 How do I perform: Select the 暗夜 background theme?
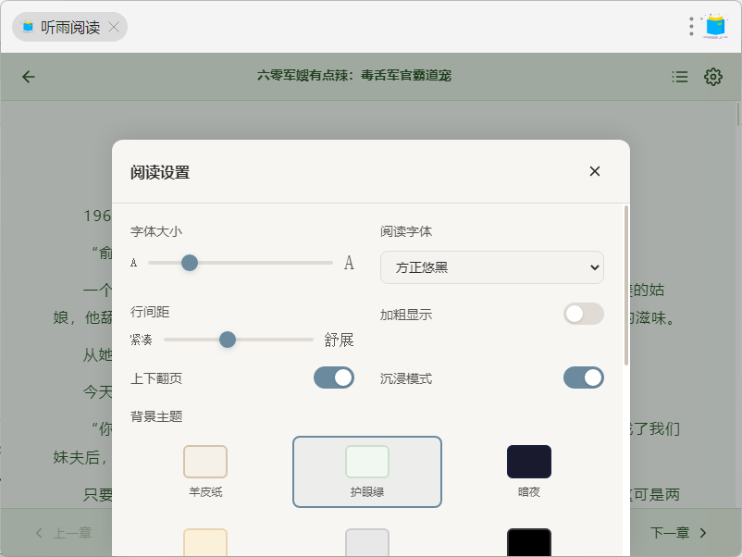point(529,472)
